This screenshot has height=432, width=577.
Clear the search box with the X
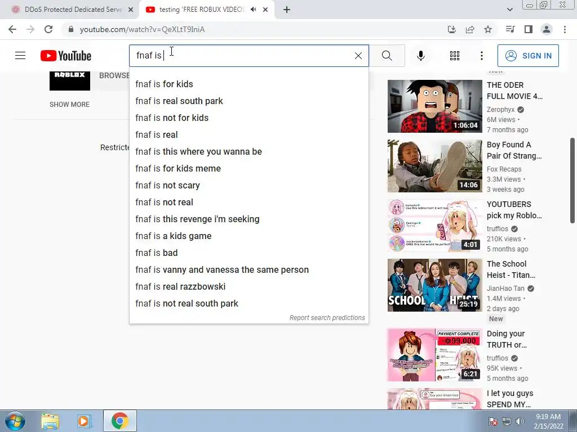pos(358,56)
